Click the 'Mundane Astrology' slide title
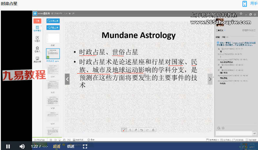Viewport: 258px width, 150px height. [139, 35]
